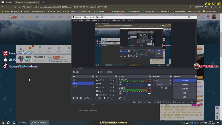The height and width of the screenshot is (125, 222).
Task: Open 设置 in OBS controls panel
Action: [185, 93]
